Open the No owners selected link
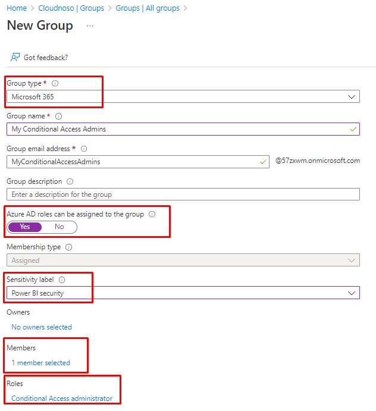The height and width of the screenshot is (411, 376). tap(42, 327)
